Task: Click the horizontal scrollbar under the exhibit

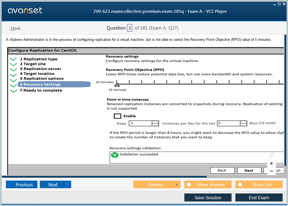Action: (x=104, y=177)
